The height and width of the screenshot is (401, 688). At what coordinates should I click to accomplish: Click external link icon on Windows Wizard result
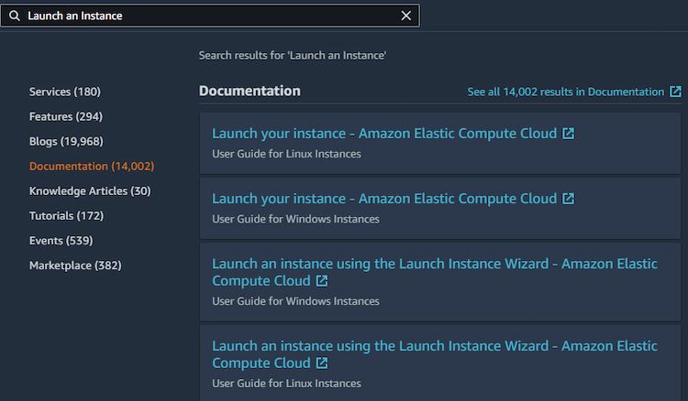coord(322,281)
